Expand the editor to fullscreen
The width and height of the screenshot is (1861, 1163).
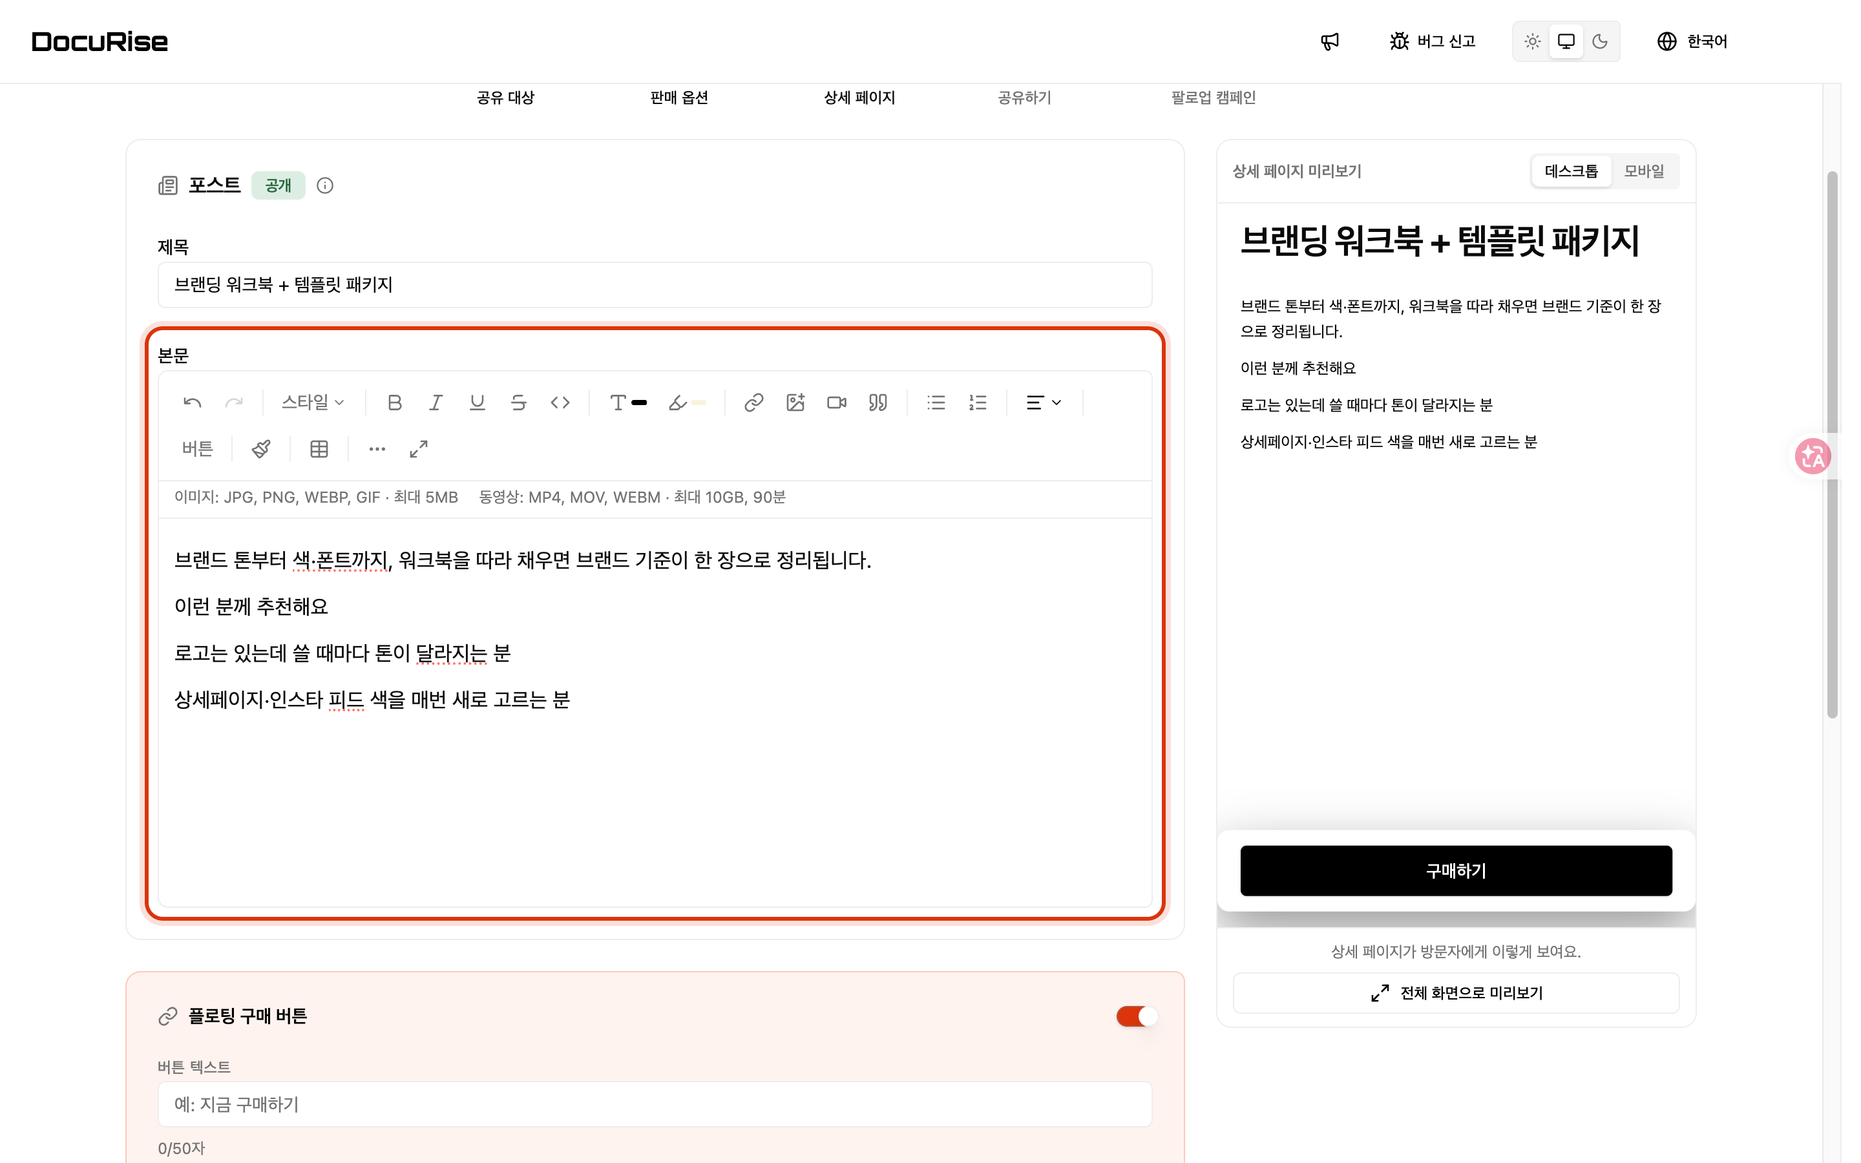click(x=418, y=449)
